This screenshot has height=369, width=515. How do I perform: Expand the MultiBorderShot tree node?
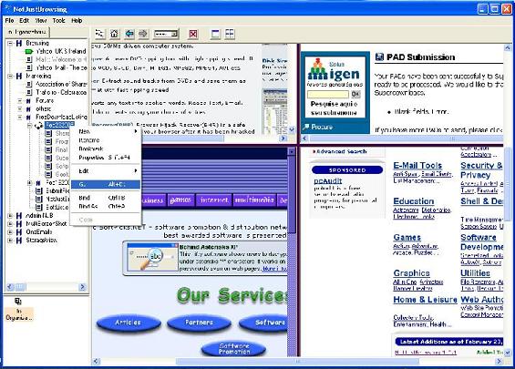(10, 224)
